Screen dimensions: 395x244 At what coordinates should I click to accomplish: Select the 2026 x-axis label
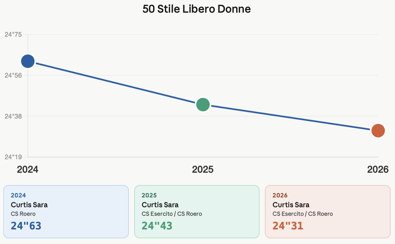(x=378, y=170)
